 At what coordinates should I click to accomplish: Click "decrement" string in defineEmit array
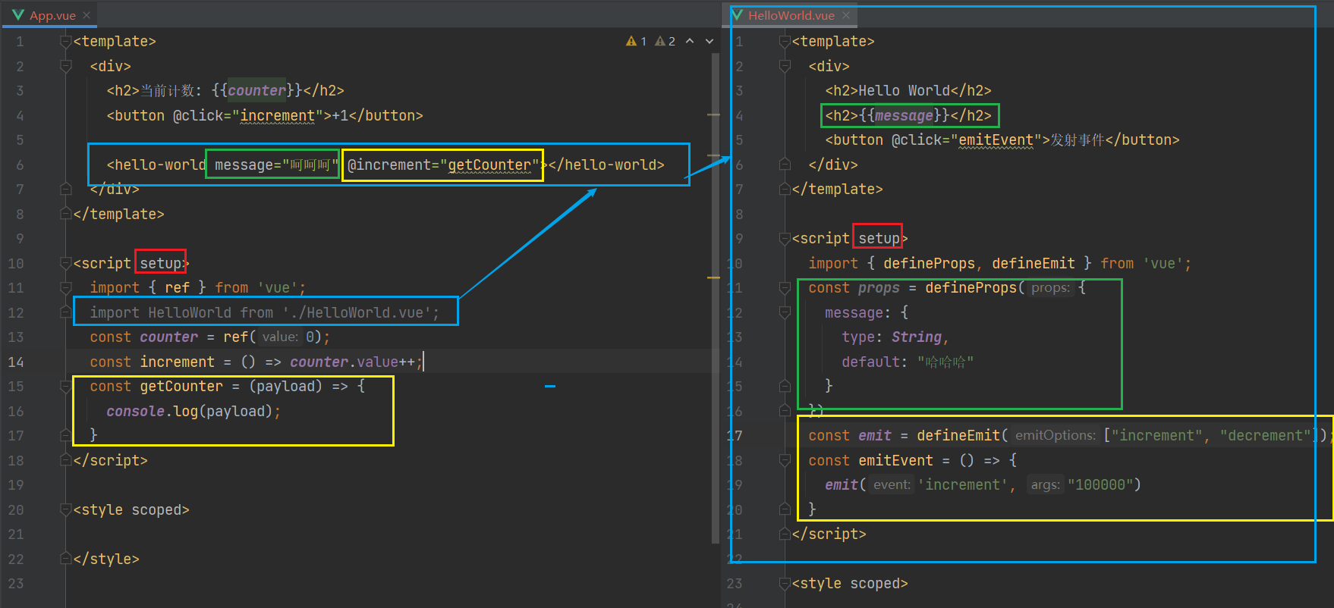pos(1266,436)
